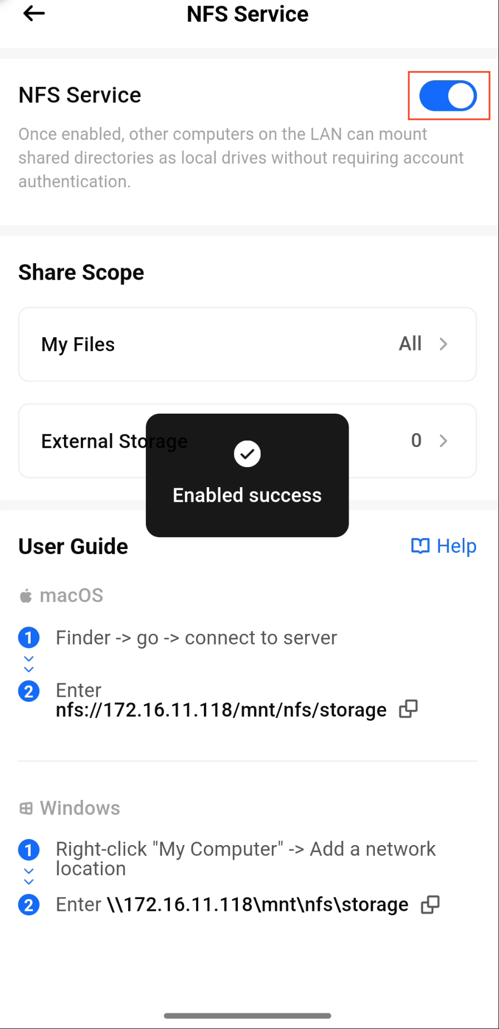The width and height of the screenshot is (499, 1029).
Task: Expand the External Storage chevron arrow
Action: tap(443, 441)
